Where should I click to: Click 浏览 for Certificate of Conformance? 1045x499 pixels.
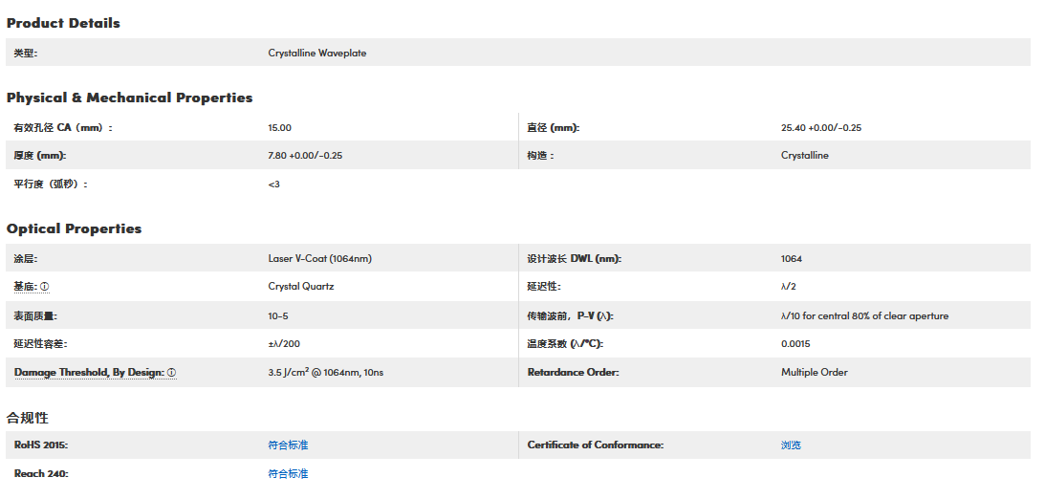point(791,445)
